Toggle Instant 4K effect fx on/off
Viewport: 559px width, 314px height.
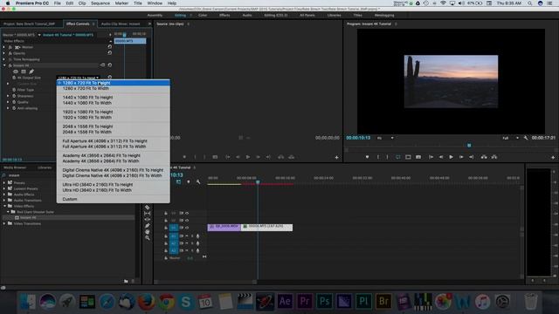pyautogui.click(x=10, y=65)
